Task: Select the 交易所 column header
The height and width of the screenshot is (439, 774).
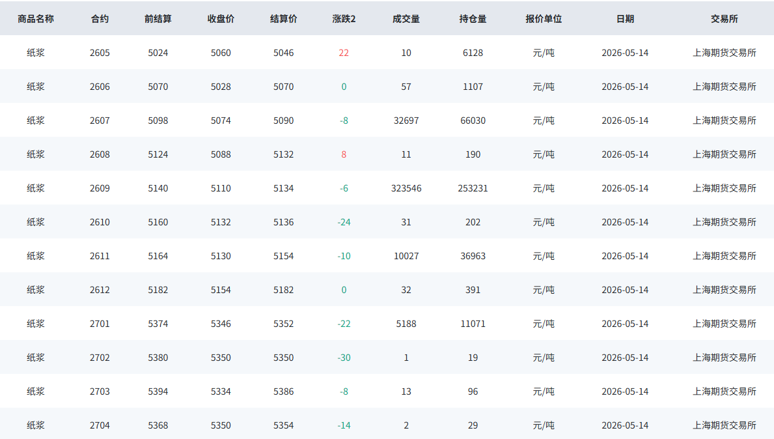Action: pos(724,19)
